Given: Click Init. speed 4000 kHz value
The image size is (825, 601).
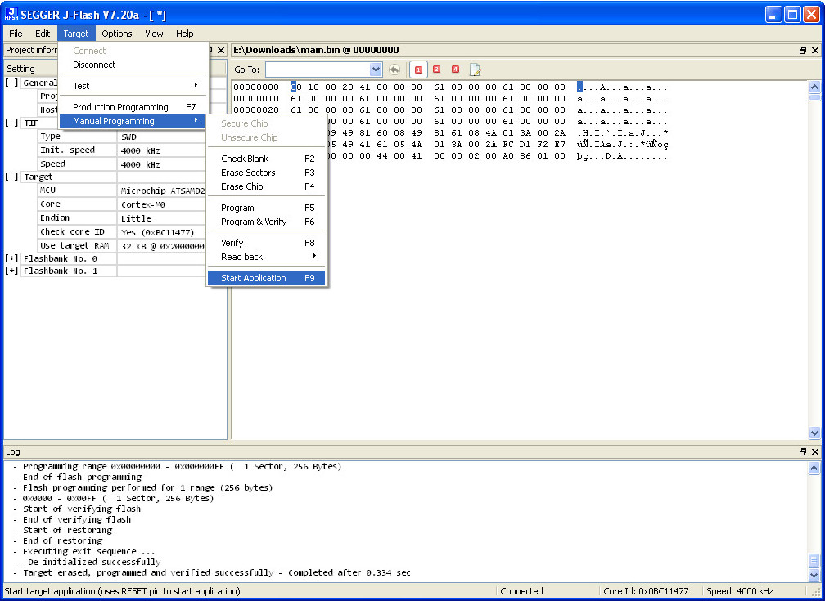Looking at the screenshot, I should pyautogui.click(x=141, y=150).
